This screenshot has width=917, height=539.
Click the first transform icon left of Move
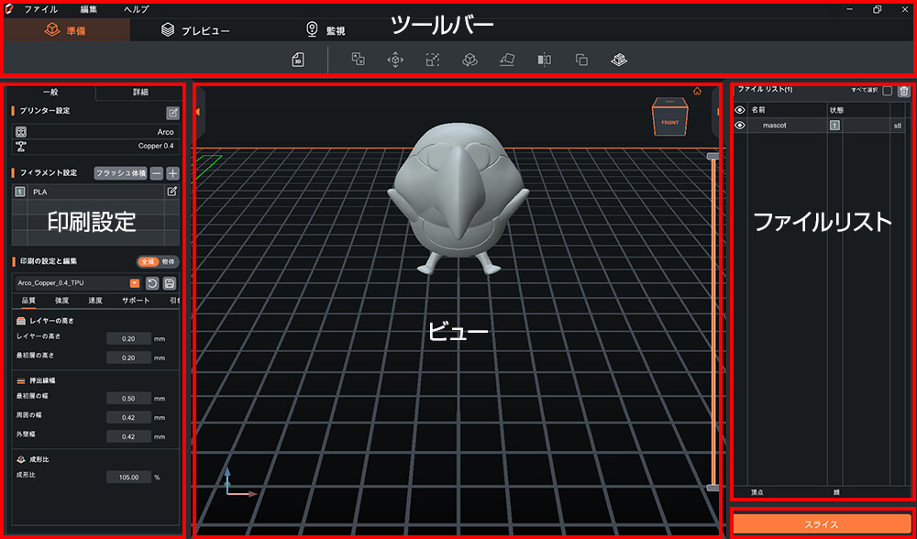pos(358,59)
